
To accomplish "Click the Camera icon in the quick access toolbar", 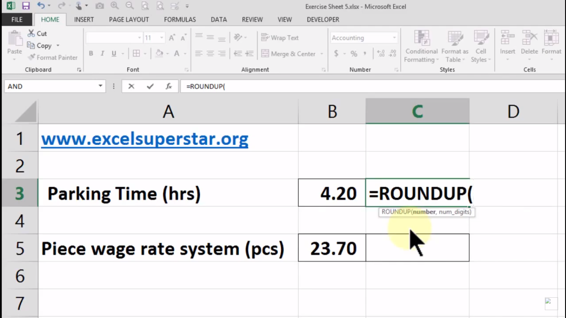I will pos(99,6).
